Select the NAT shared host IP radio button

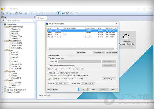(49, 65)
